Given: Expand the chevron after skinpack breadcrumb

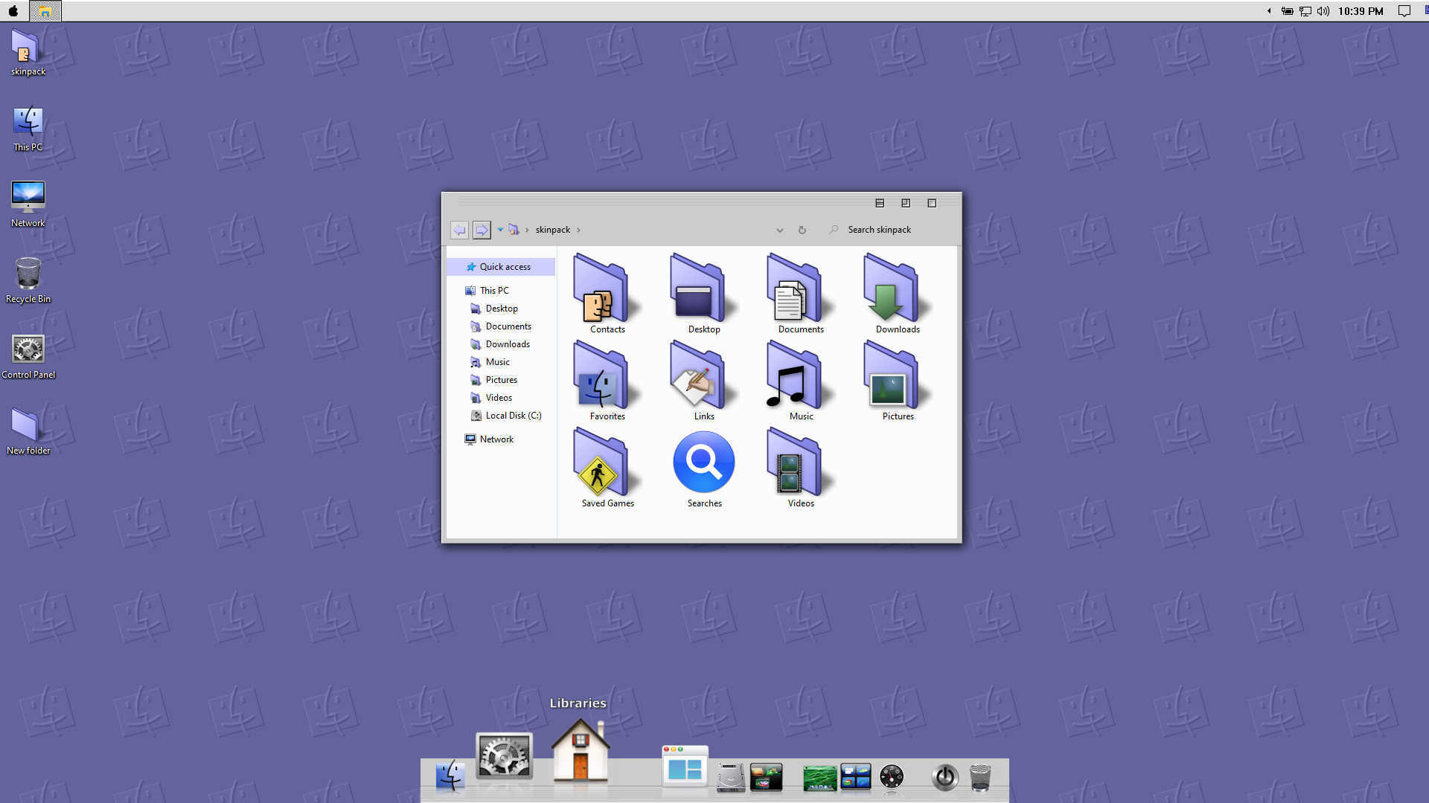Looking at the screenshot, I should [578, 230].
